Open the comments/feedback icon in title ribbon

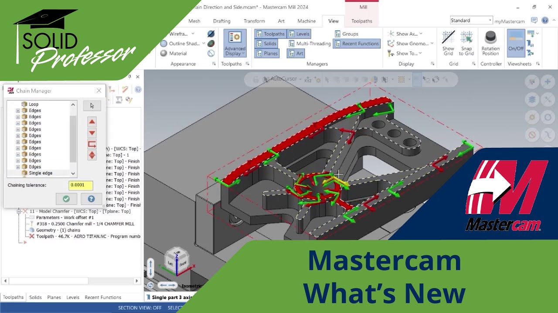(534, 20)
